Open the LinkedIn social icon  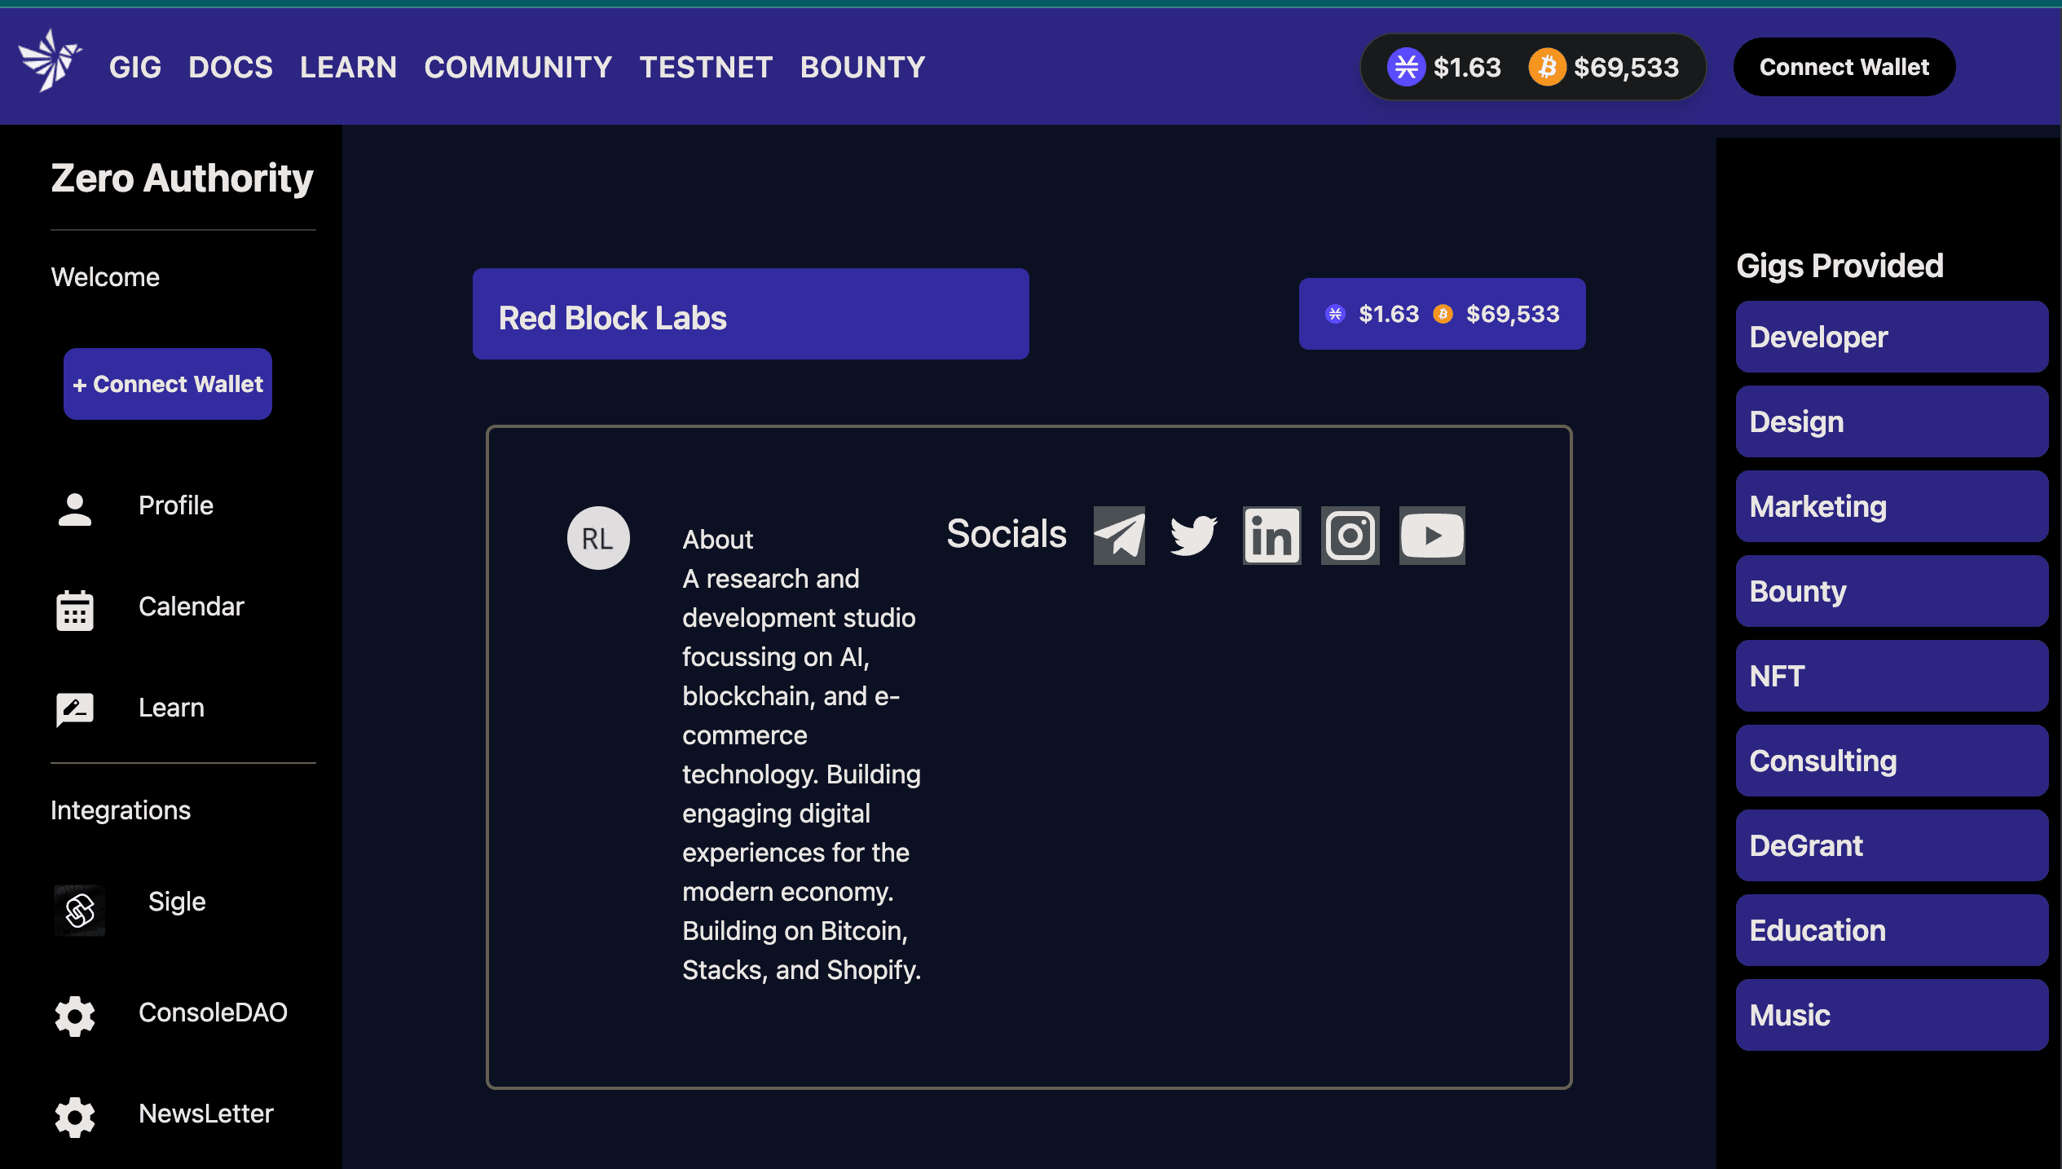(1271, 536)
